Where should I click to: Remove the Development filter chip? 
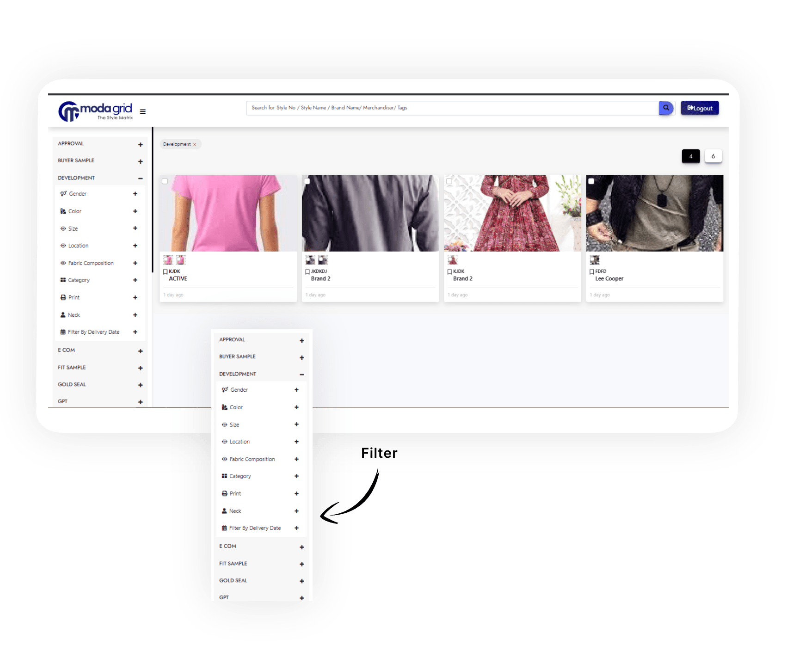195,144
